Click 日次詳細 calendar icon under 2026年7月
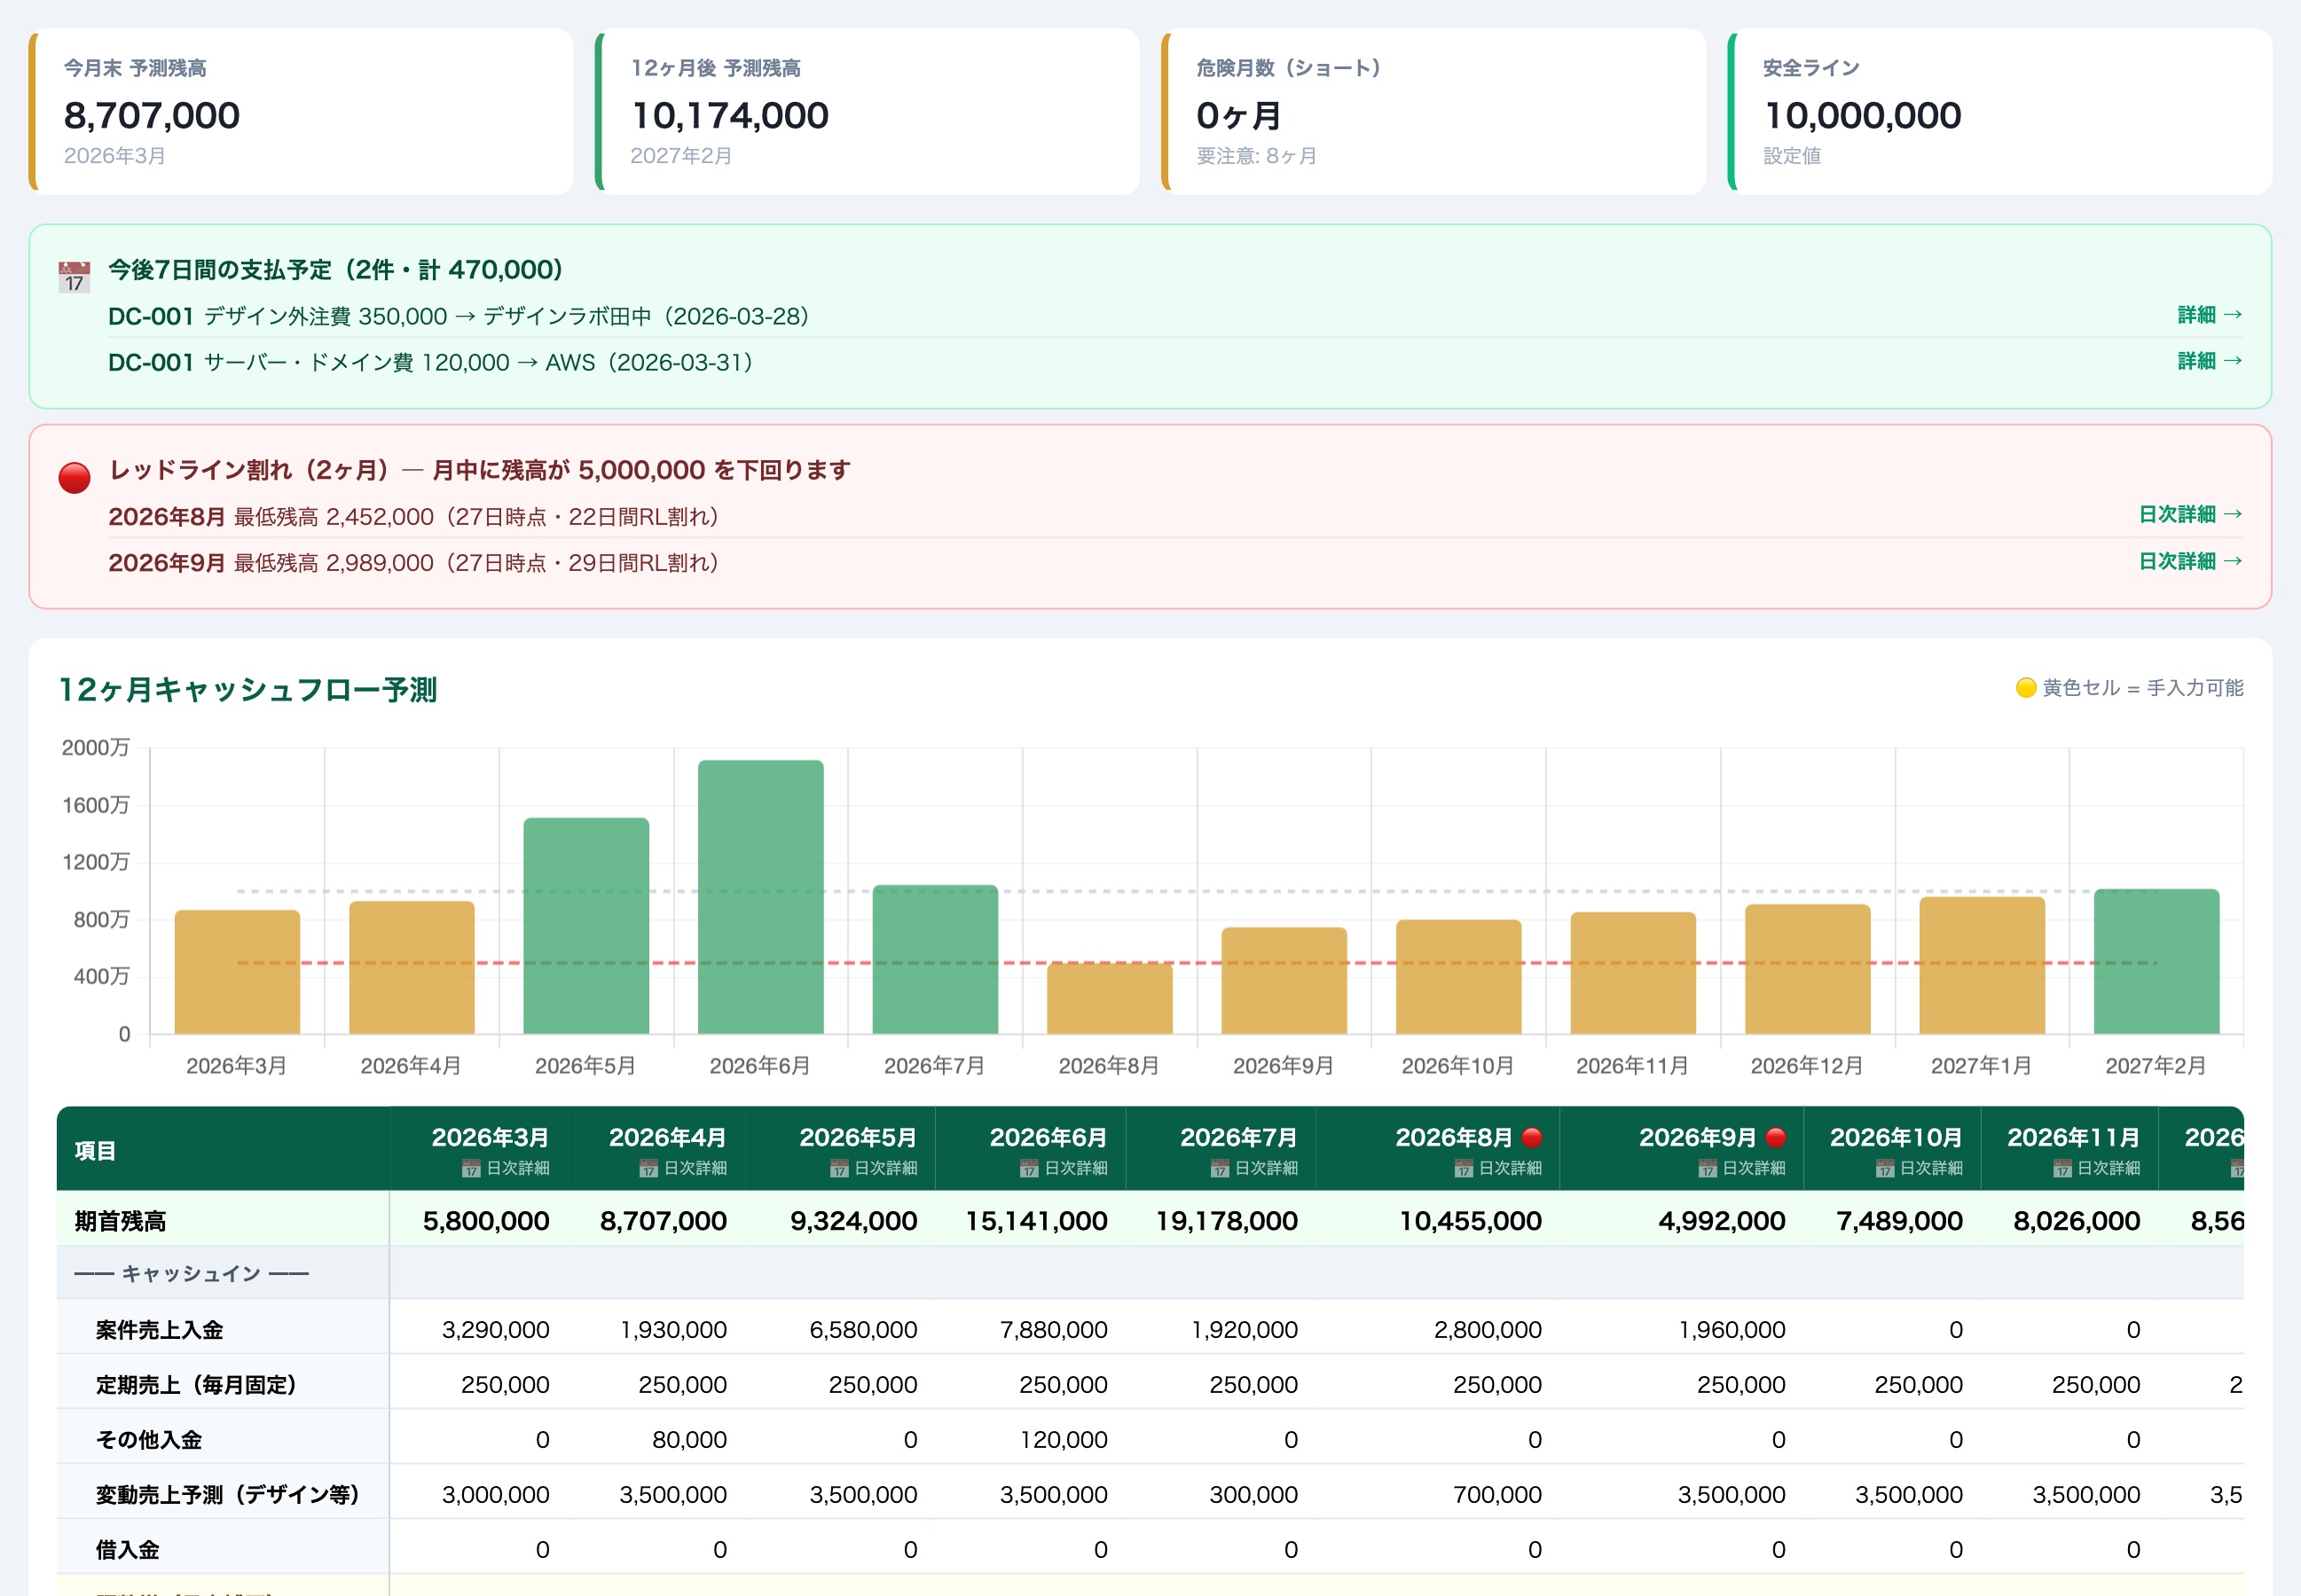Viewport: 2301px width, 1596px height. 1220,1168
